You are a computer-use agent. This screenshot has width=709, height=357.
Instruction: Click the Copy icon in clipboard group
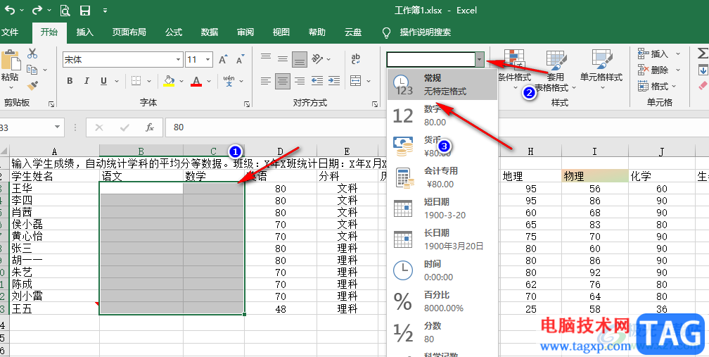point(32,69)
